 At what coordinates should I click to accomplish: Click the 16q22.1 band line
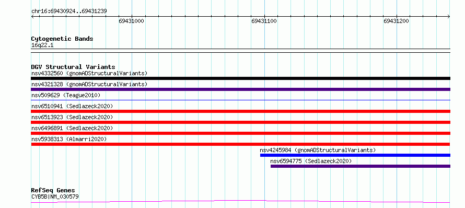[240, 51]
